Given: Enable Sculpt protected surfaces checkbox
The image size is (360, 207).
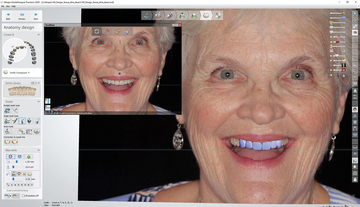Looking at the screenshot, I should coord(5,190).
